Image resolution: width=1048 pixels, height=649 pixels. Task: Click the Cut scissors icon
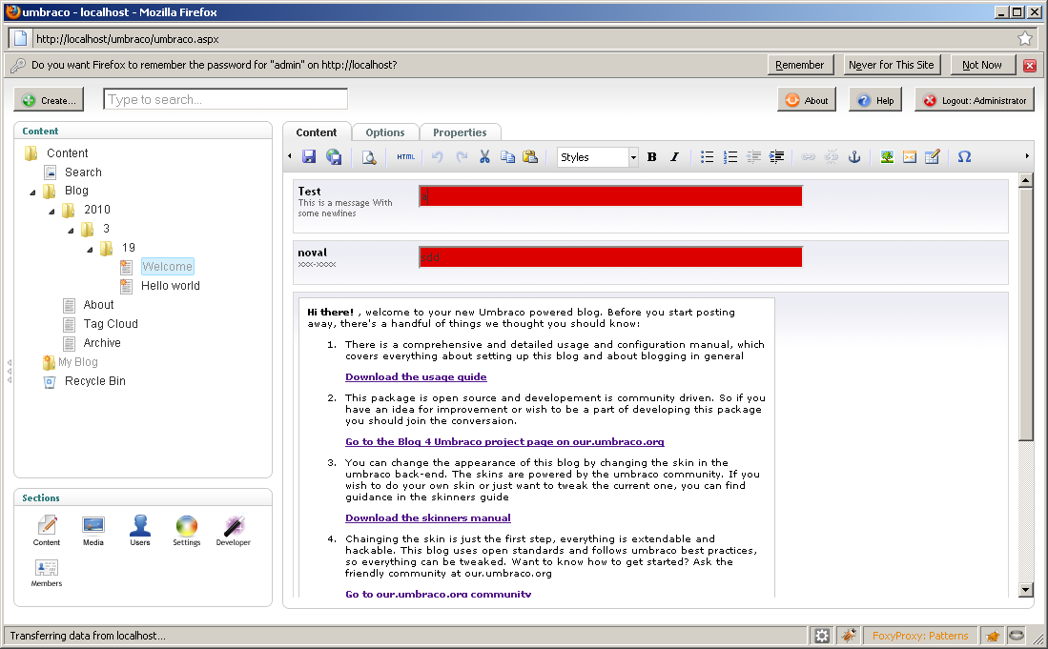[484, 157]
